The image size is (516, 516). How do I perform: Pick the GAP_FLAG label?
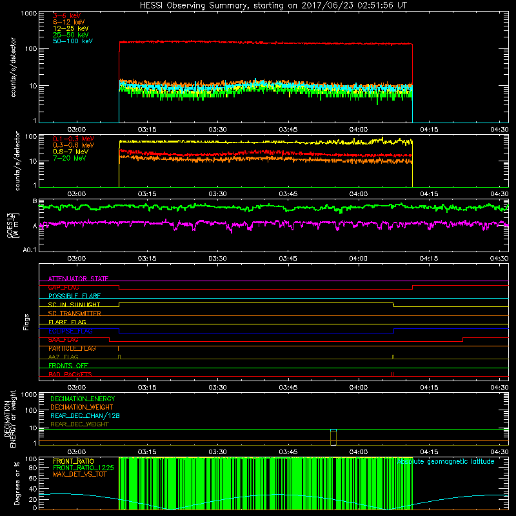63,287
